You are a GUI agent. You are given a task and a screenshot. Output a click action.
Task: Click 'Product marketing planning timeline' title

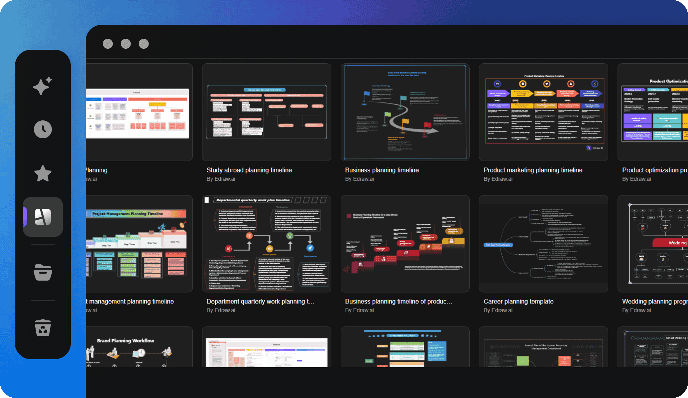coord(533,170)
